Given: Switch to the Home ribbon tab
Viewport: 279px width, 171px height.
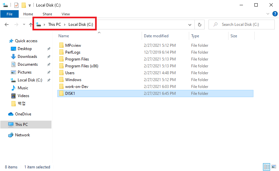Looking at the screenshot, I should click(28, 14).
